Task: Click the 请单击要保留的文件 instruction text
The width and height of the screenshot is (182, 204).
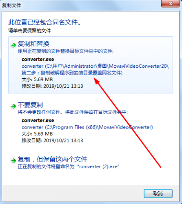Action: click(x=30, y=31)
